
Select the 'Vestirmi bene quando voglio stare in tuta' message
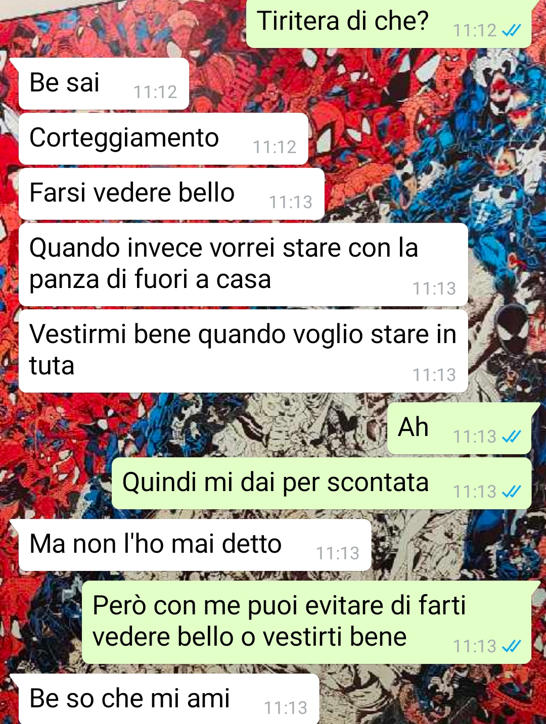point(243,351)
